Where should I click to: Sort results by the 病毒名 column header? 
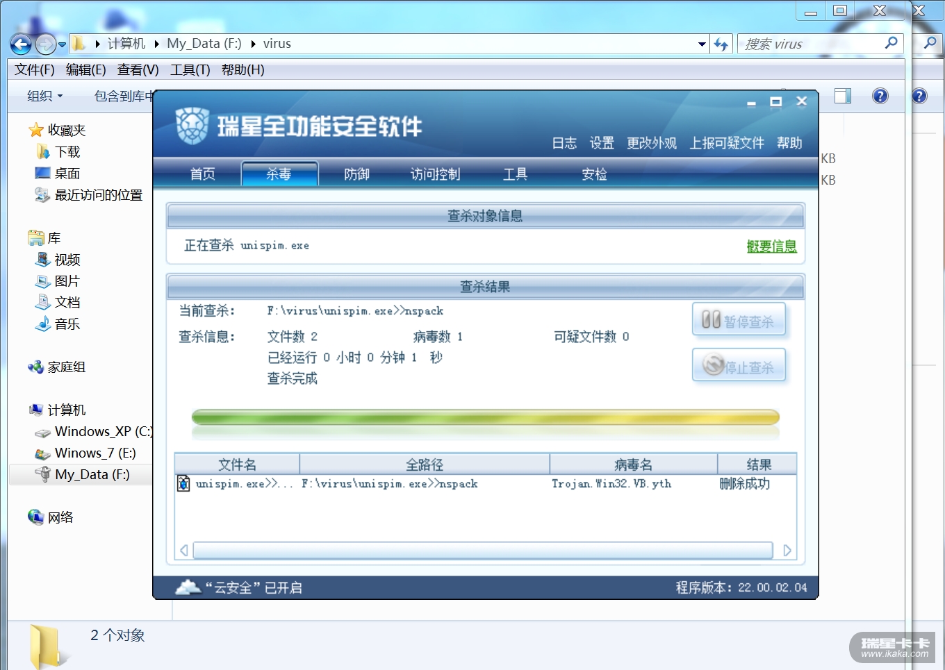pyautogui.click(x=634, y=464)
